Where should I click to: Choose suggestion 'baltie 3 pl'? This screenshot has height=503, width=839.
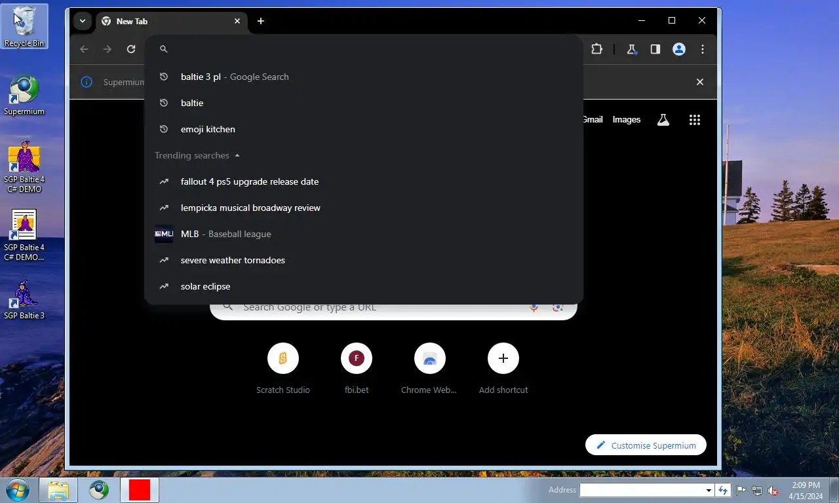(x=364, y=77)
